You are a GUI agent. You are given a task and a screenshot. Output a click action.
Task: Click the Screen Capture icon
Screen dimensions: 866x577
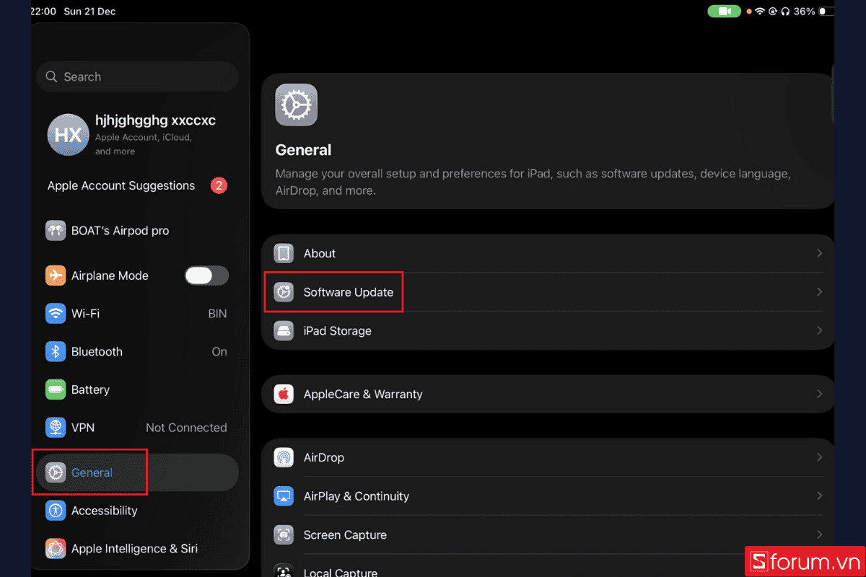coord(284,534)
